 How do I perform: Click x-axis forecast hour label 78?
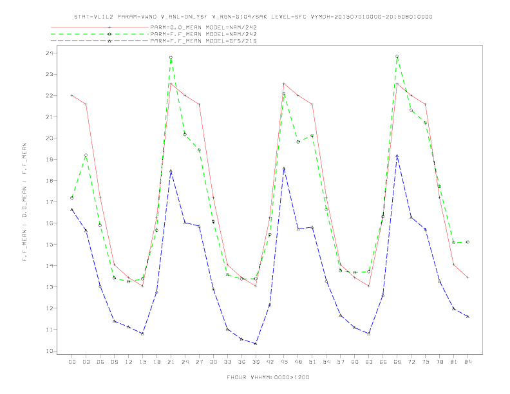pyautogui.click(x=440, y=362)
